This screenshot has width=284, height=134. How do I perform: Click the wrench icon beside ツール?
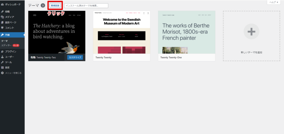(x=2, y=62)
